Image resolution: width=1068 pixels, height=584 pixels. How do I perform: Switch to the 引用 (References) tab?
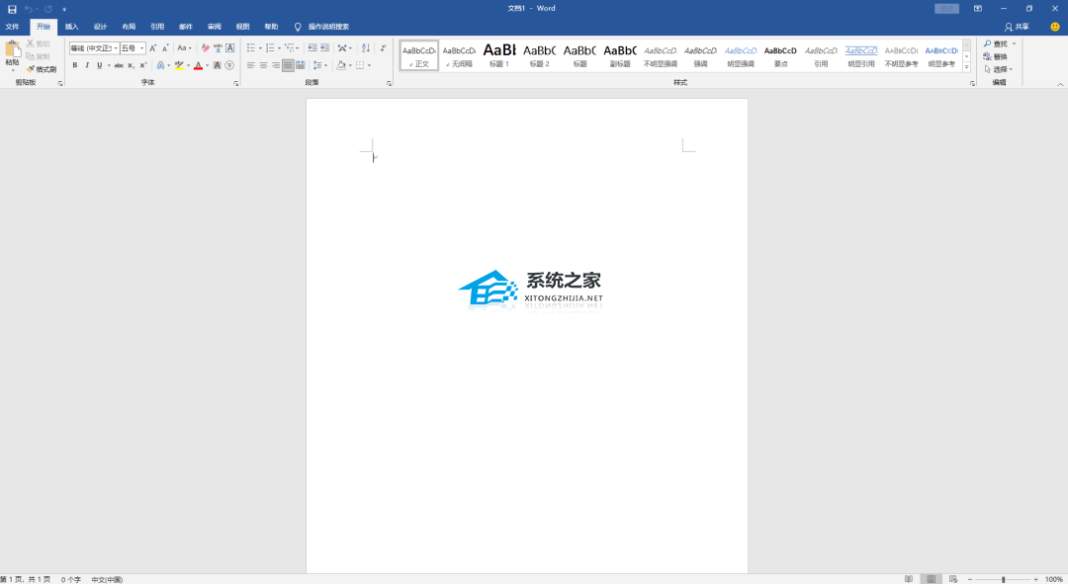[157, 27]
